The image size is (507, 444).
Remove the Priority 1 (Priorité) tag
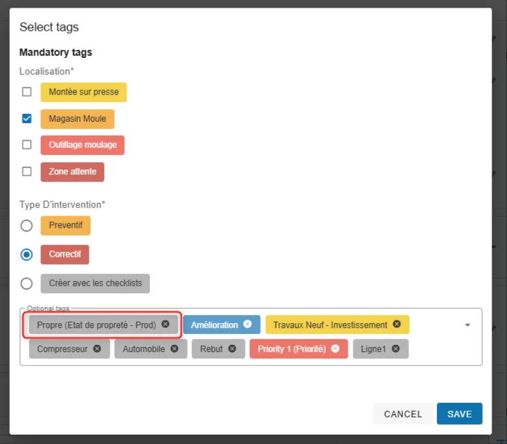click(335, 349)
